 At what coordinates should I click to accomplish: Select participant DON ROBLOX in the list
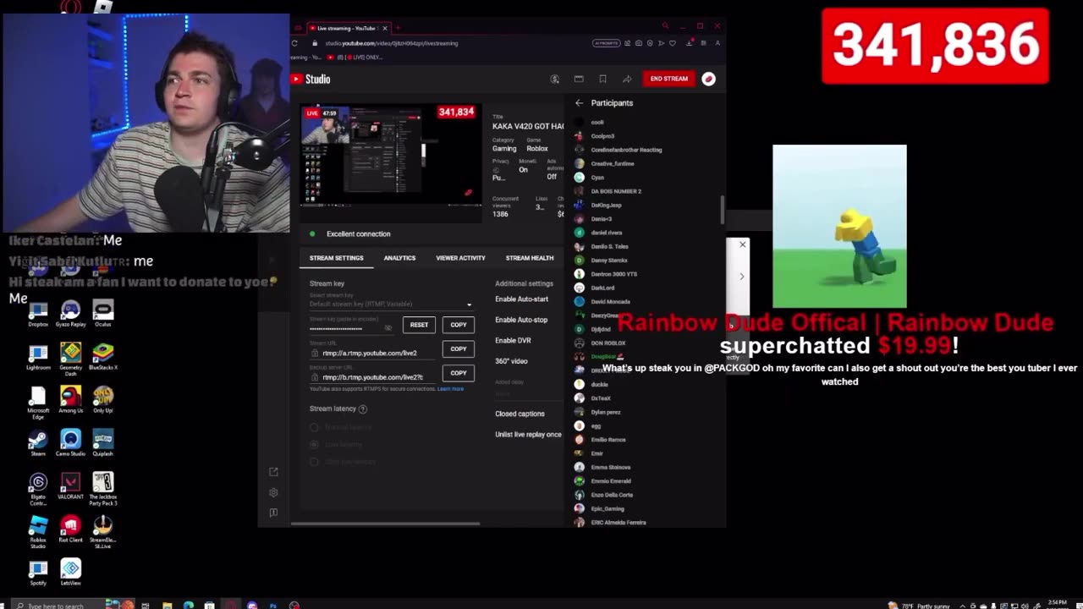pyautogui.click(x=608, y=343)
